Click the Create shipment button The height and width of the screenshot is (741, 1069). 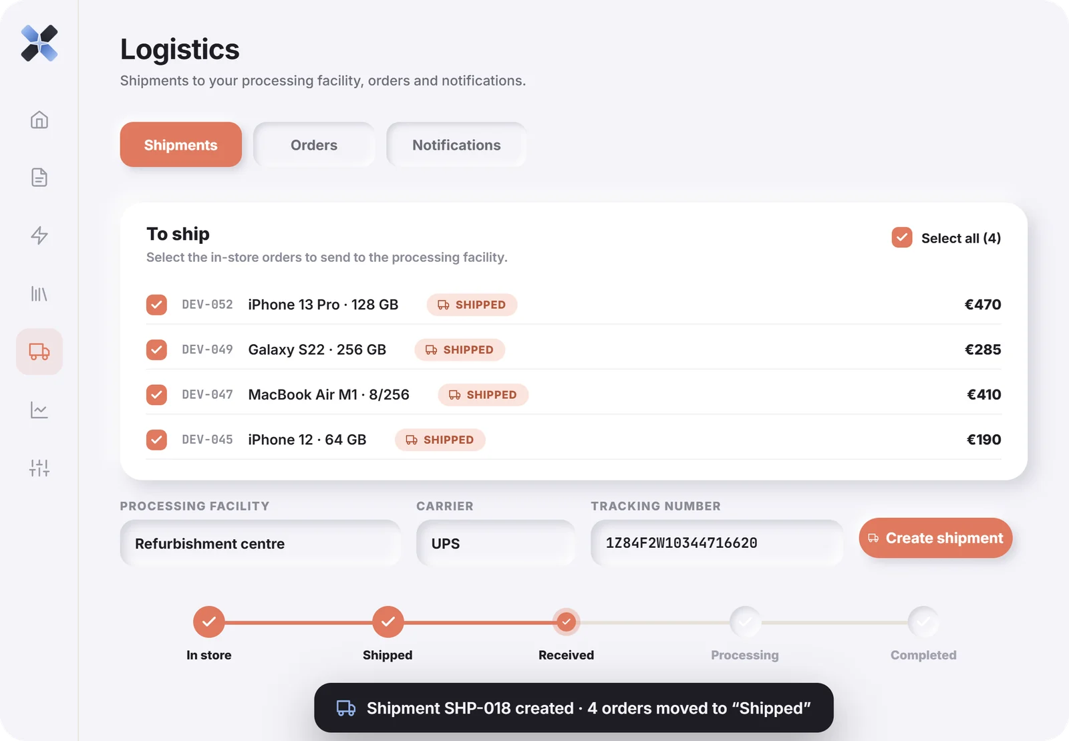coord(935,538)
